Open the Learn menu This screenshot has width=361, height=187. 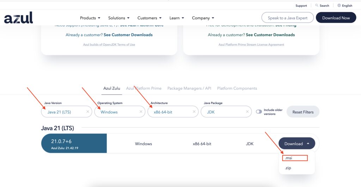tap(177, 18)
